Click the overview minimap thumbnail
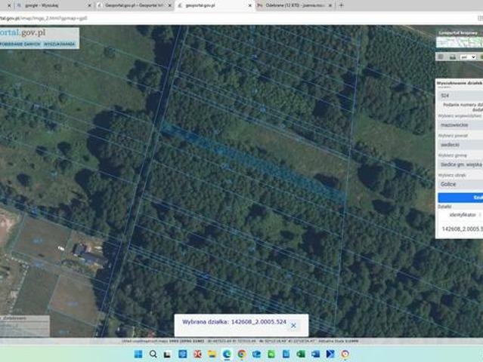 [x=460, y=42]
